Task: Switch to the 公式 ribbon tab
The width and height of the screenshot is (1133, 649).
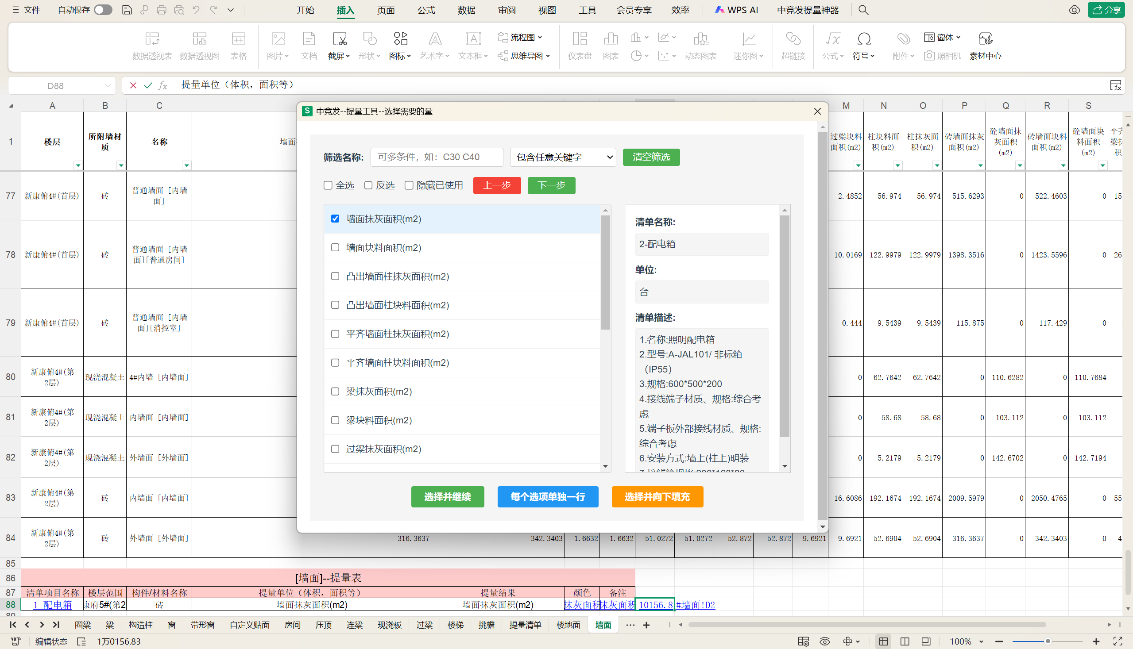Action: pos(425,10)
